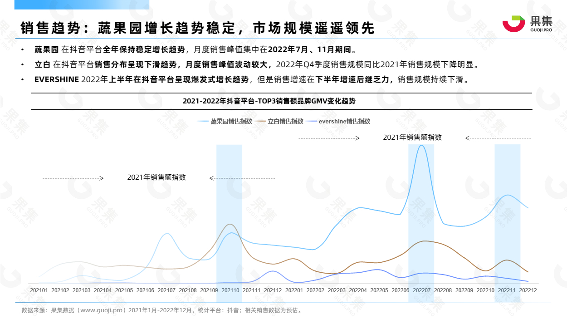Click axis label 202101
The image size is (567, 319).
tap(39, 290)
